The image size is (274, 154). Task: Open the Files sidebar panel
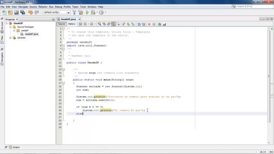[2, 39]
